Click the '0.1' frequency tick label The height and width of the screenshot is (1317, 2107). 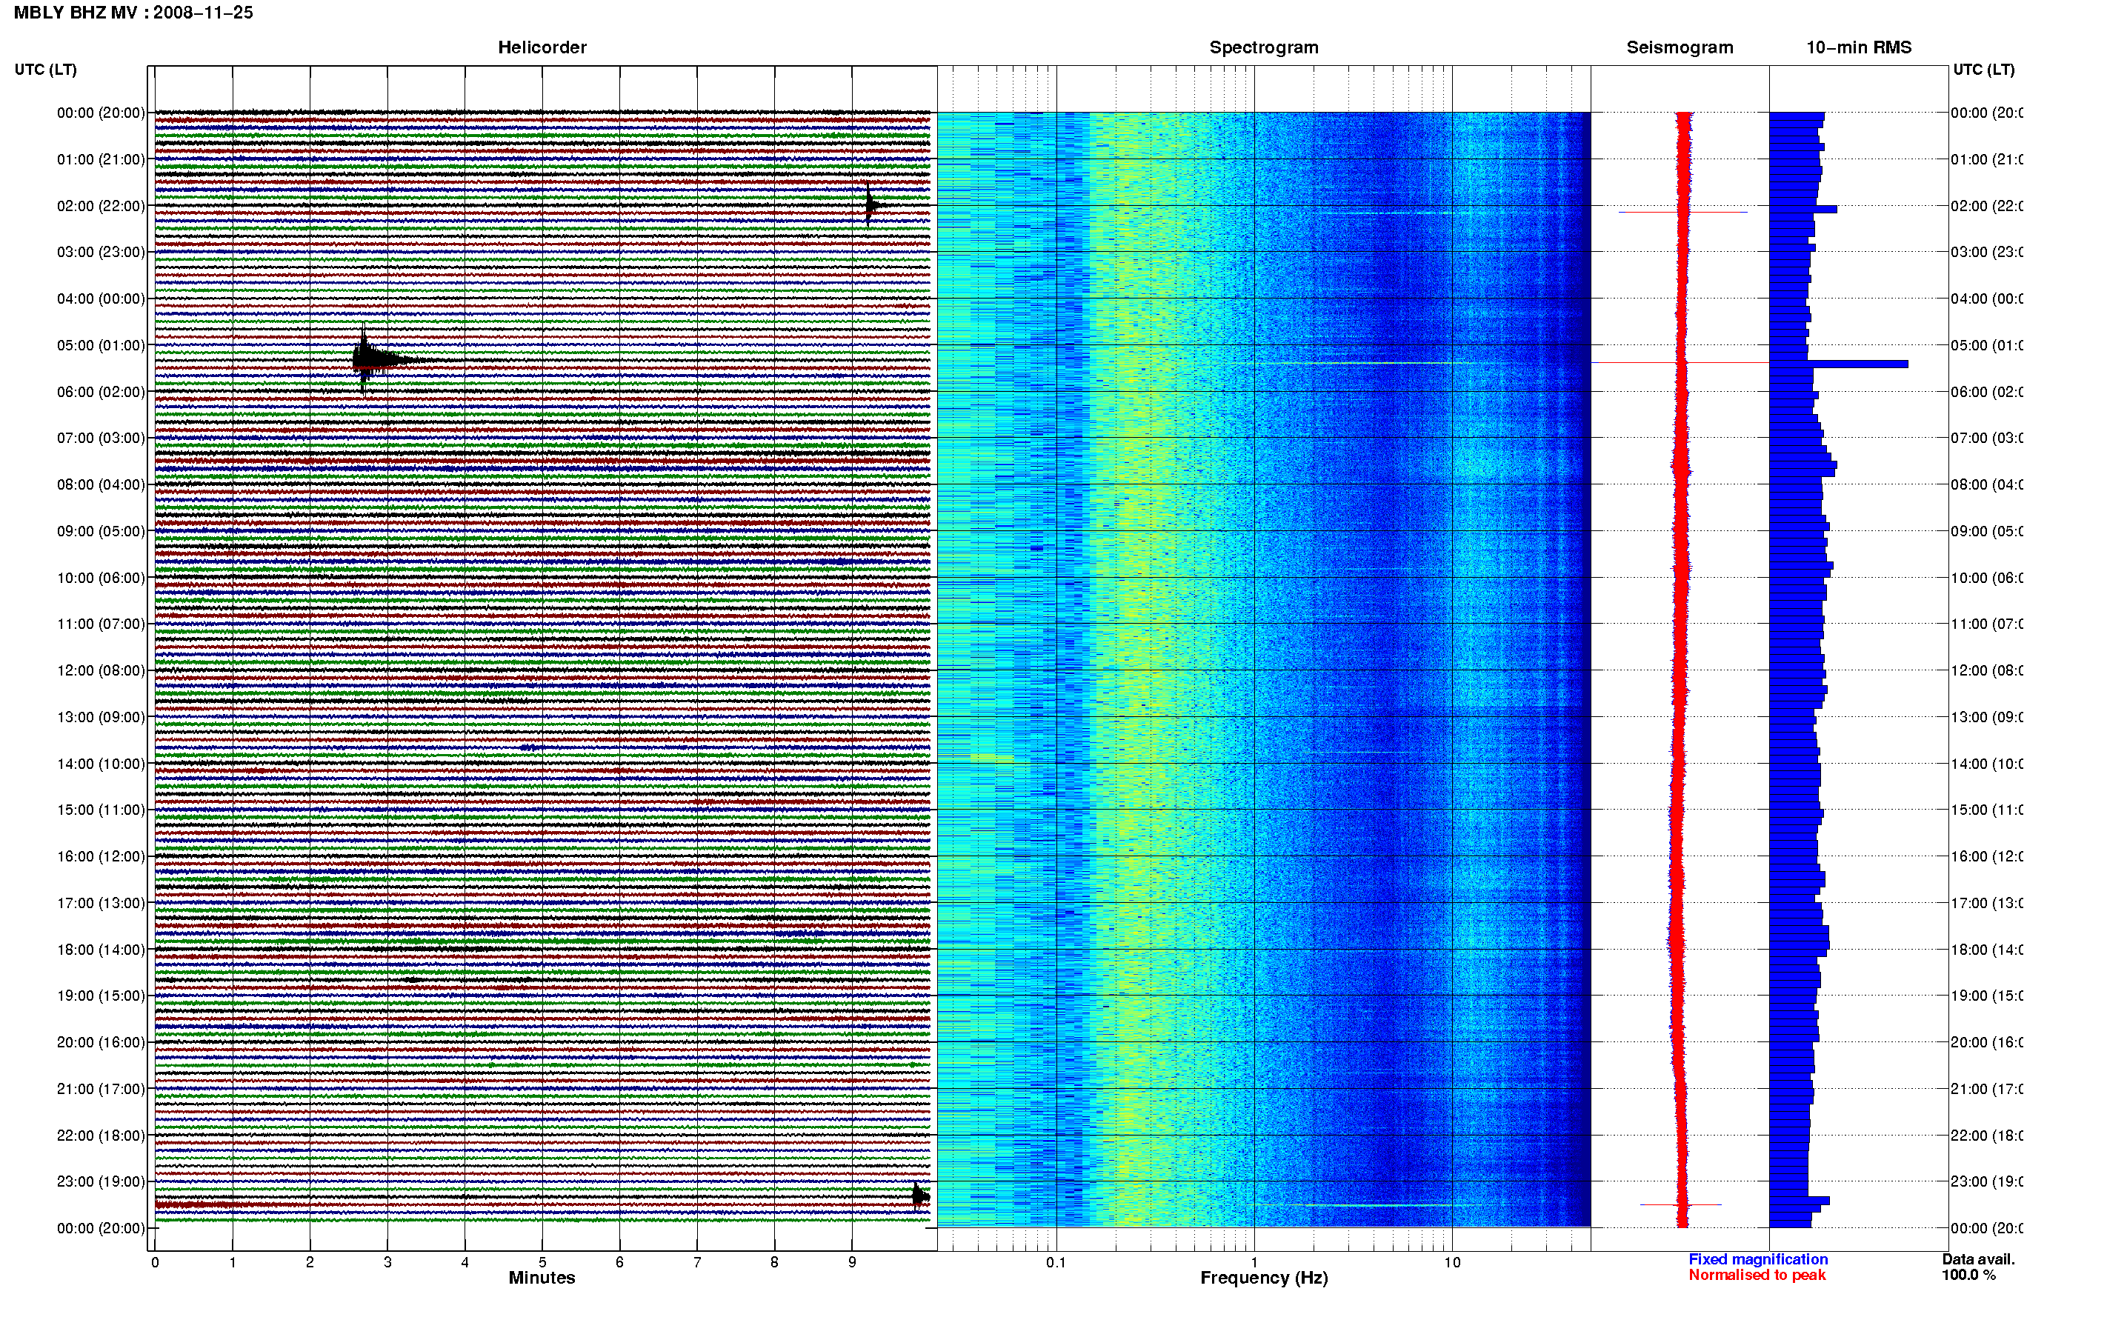[x=1056, y=1262]
